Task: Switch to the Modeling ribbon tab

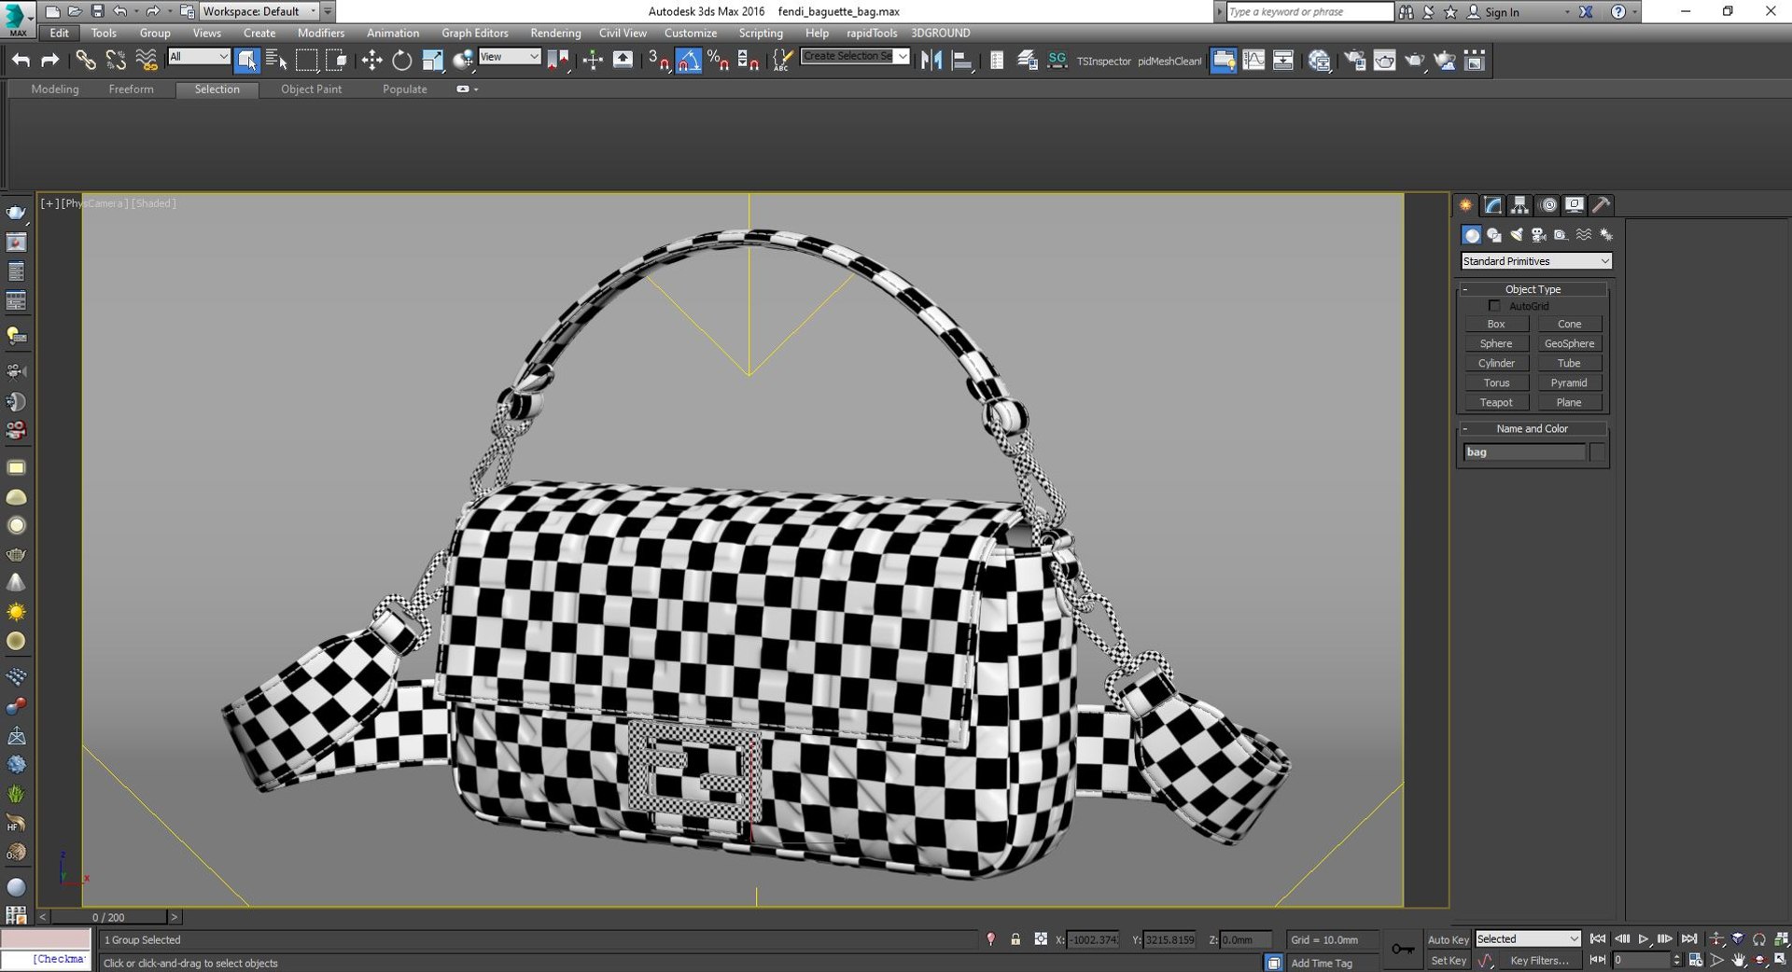Action: click(x=55, y=90)
